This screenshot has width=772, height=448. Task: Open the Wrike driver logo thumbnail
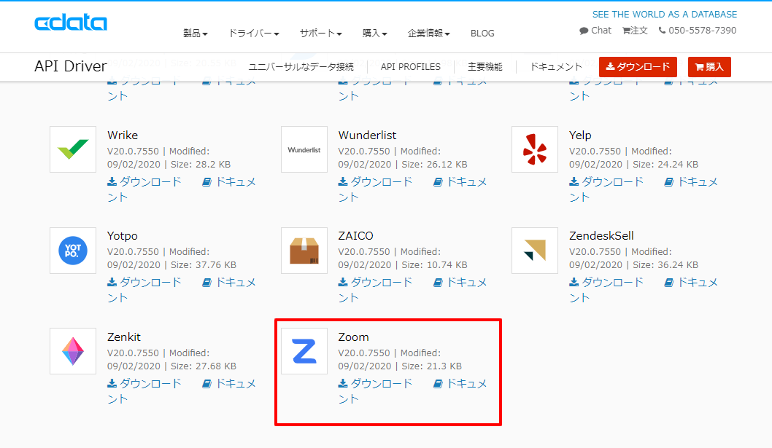(x=73, y=149)
